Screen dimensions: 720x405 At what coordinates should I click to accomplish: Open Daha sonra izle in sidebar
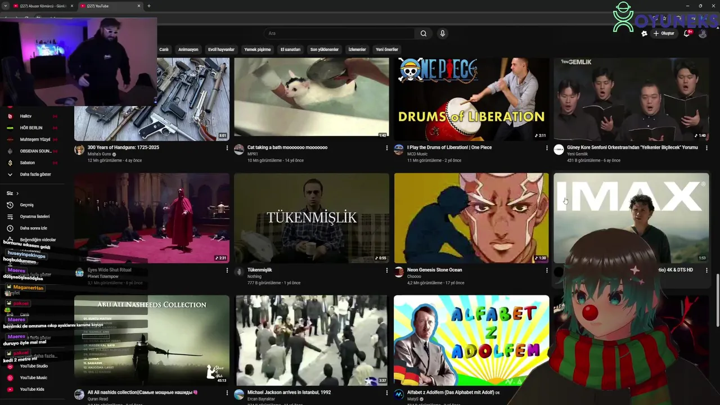[x=34, y=228]
